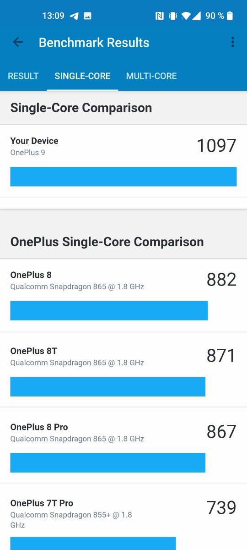The height and width of the screenshot is (550, 247).
Task: Tap the OnePlus 9 score bar
Action: coord(123,176)
